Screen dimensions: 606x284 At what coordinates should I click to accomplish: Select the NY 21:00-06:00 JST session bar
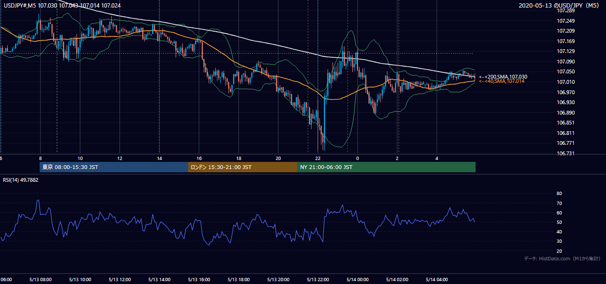[386, 167]
